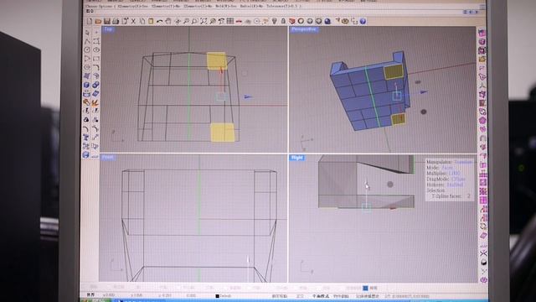The image size is (536, 302).
Task: Click the black Default layer swatch
Action: [x=218, y=296]
